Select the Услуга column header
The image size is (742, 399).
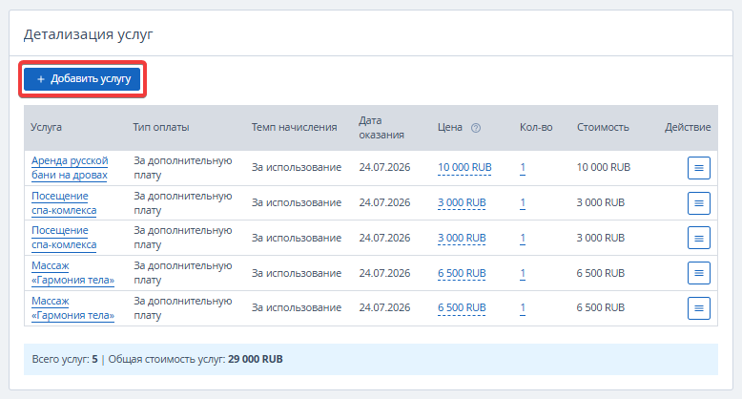(46, 128)
